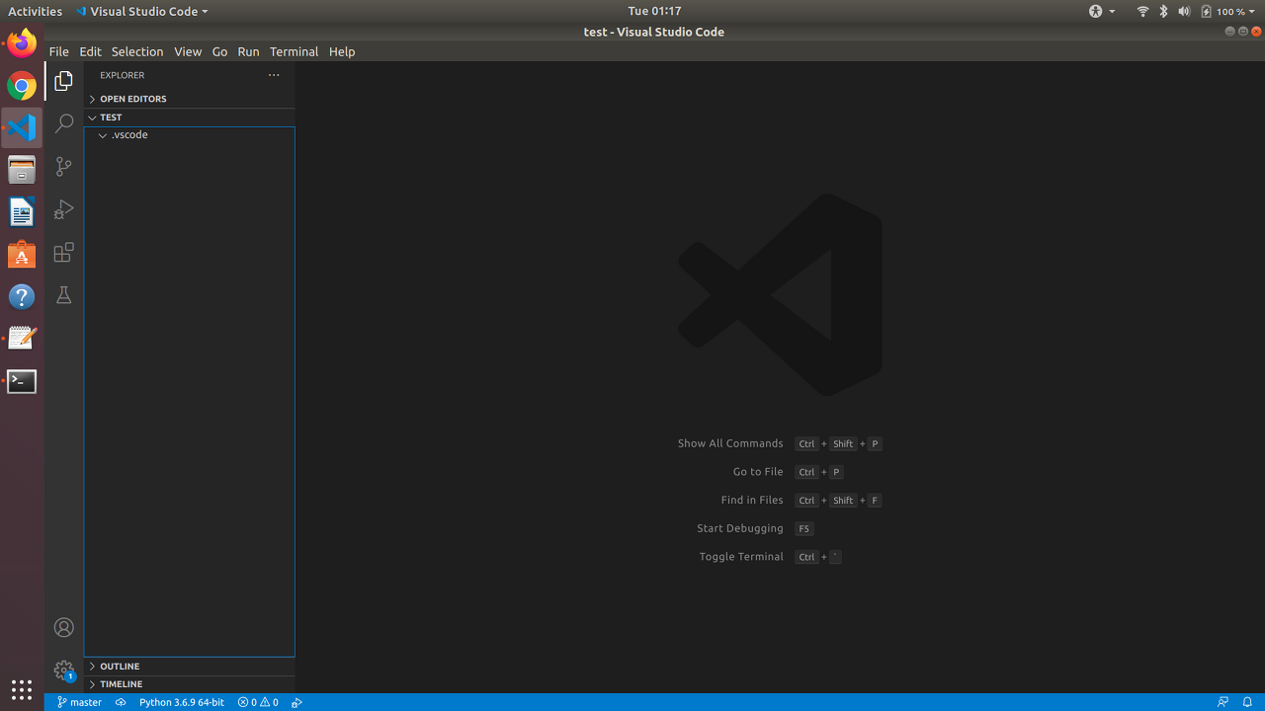Open notifications bell in status bar
Viewport: 1265px width, 711px height.
[1247, 702]
